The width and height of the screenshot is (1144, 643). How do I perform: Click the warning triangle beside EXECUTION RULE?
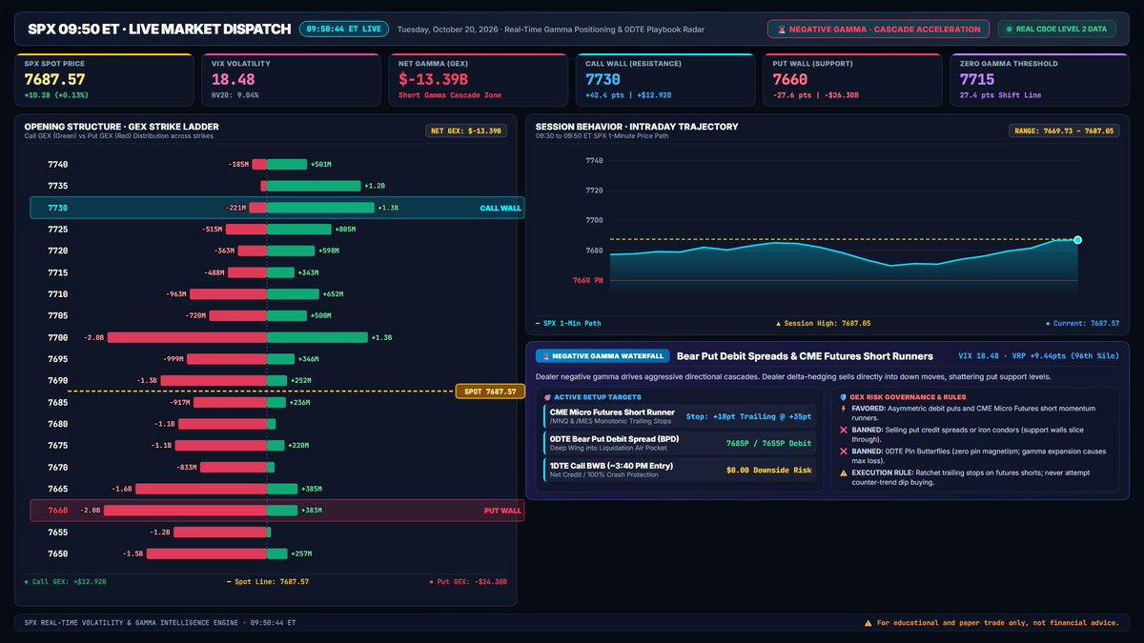(842, 472)
